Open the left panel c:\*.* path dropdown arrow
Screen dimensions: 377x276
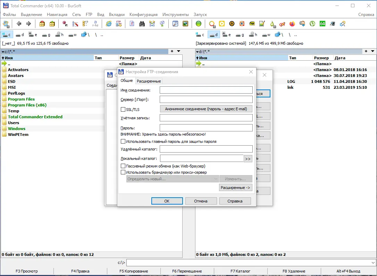tap(3, 52)
